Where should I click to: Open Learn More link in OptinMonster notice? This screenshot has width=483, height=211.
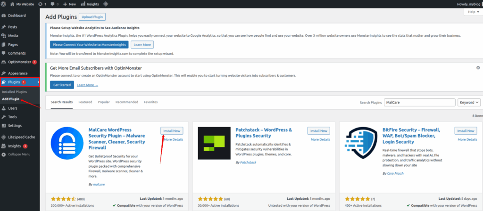[x=87, y=85]
